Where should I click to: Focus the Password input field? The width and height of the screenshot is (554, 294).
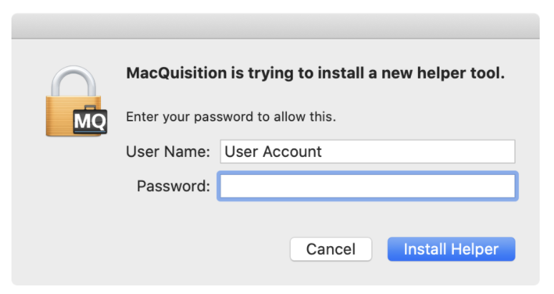pos(367,186)
